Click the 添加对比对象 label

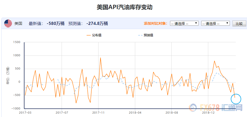pos(156,24)
